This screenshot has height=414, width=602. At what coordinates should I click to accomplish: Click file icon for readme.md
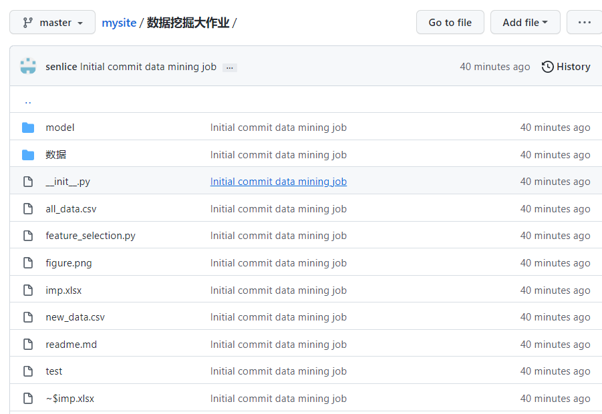coord(28,344)
